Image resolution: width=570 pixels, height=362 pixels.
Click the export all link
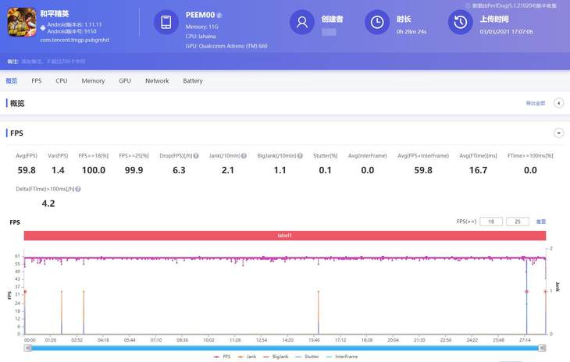click(534, 103)
